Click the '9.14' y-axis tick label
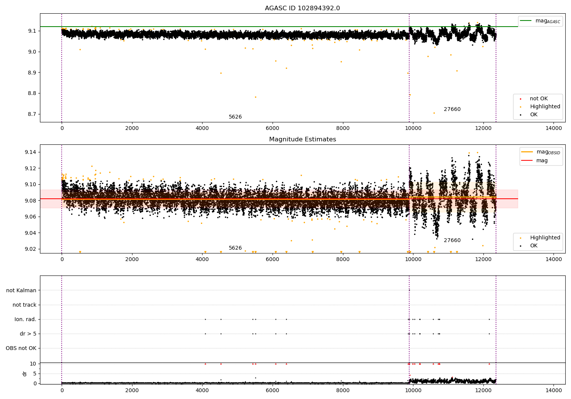This screenshot has width=571, height=399. click(30, 152)
